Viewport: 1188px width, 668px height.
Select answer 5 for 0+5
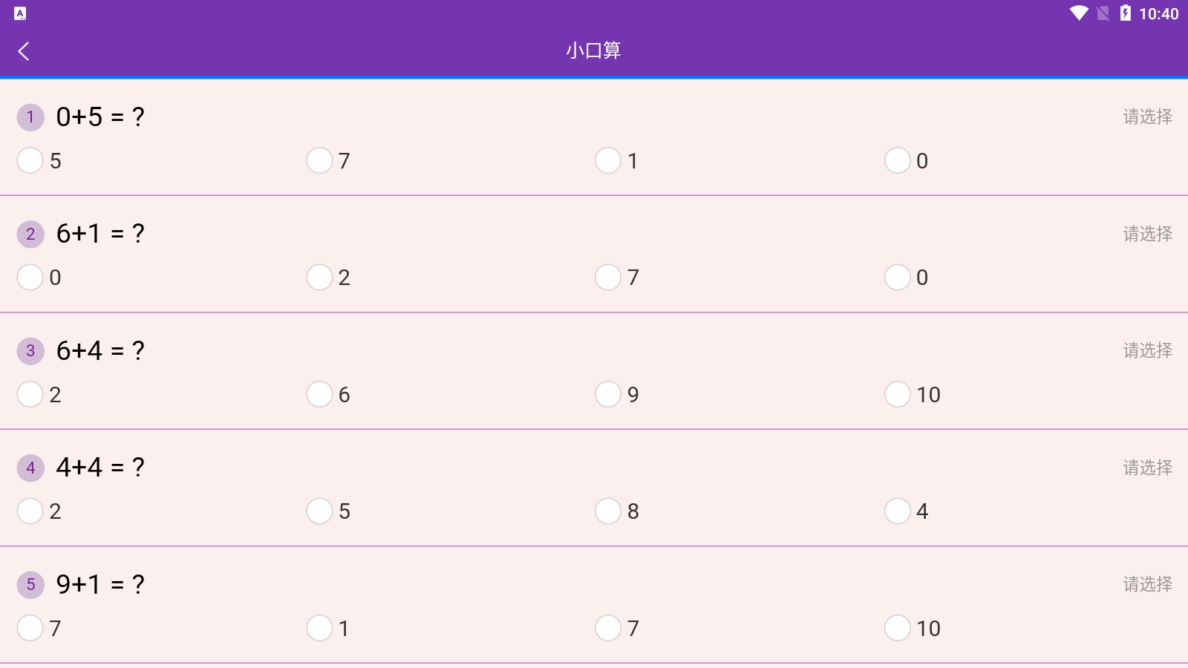click(x=30, y=160)
